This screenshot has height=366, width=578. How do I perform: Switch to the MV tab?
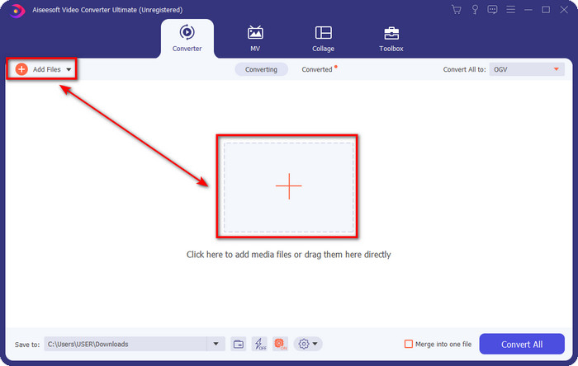(x=255, y=38)
